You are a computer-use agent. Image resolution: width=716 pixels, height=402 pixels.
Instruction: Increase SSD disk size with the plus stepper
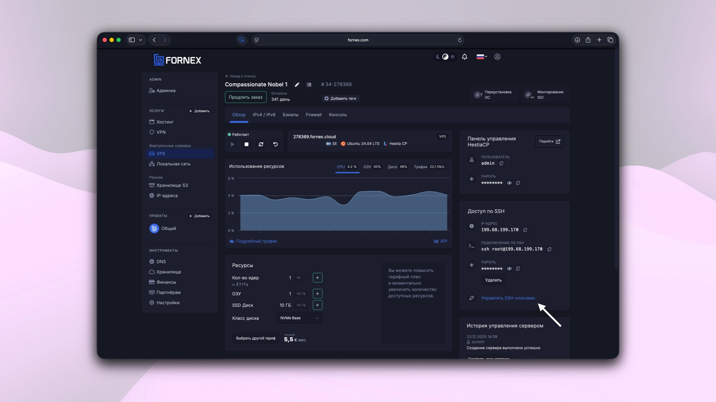coord(317,305)
